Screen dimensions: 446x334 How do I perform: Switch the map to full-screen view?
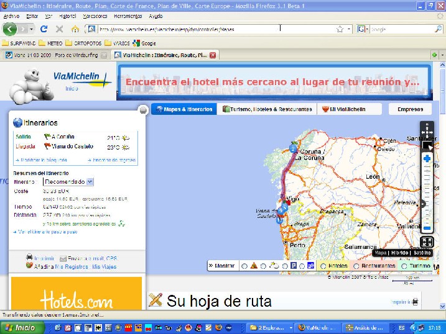427,242
